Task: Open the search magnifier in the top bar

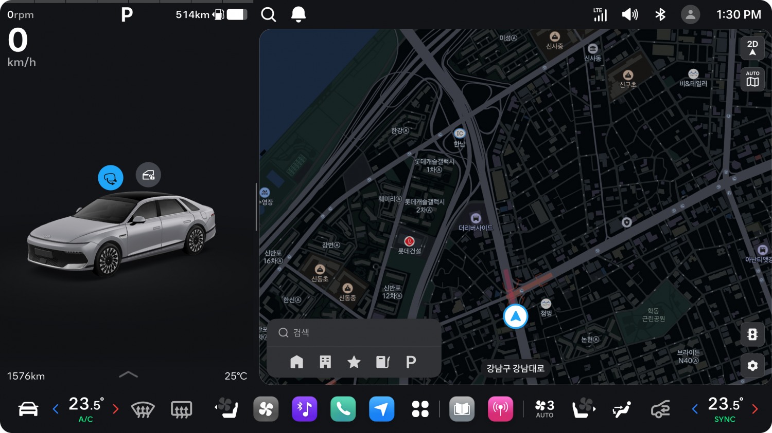Action: (x=269, y=14)
